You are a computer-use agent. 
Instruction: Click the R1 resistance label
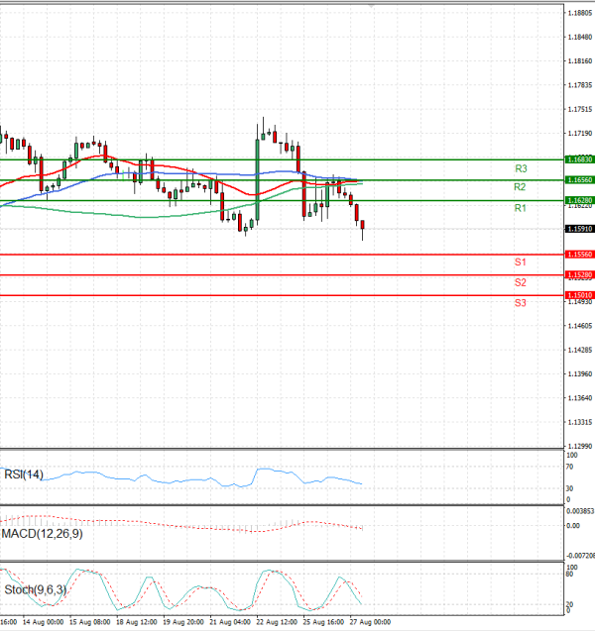[520, 208]
